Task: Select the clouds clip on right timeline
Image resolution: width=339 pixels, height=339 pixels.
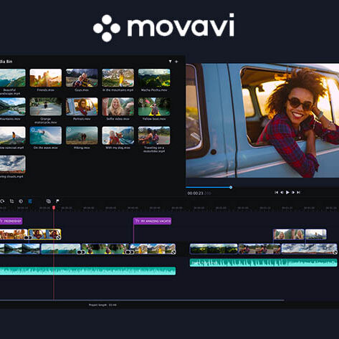Action: click(310, 249)
